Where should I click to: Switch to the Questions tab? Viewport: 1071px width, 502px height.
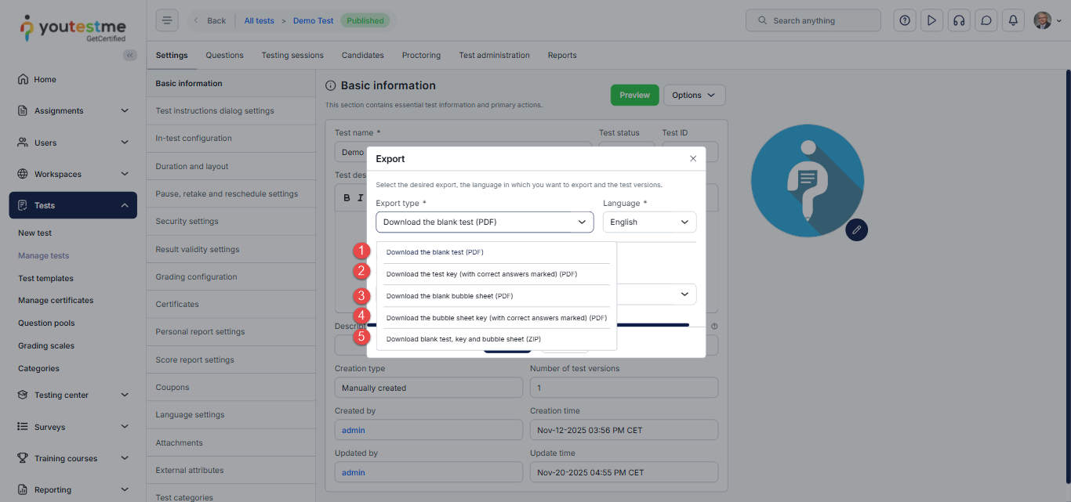point(224,56)
